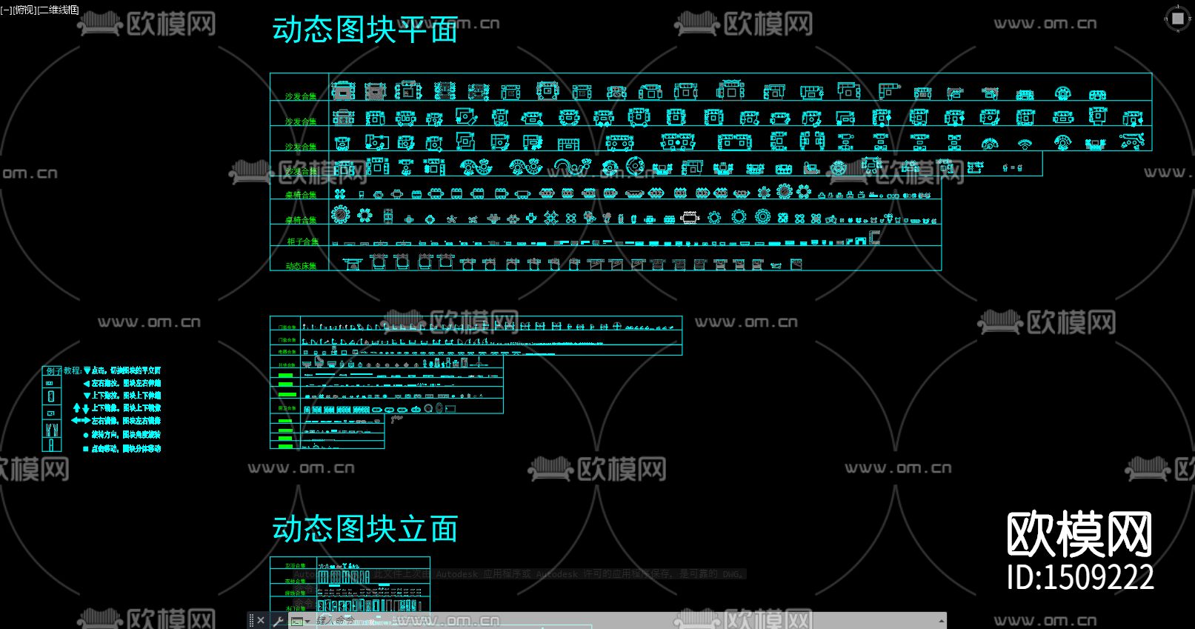This screenshot has height=629, width=1195.
Task: Open recent commands dropdown in command line
Action: click(x=300, y=622)
